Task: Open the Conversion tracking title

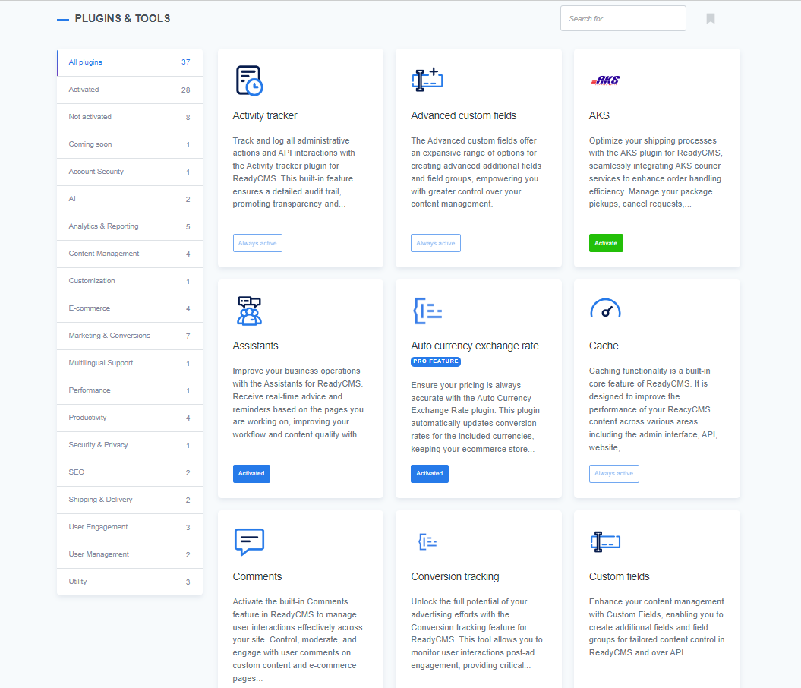Action: coord(455,576)
